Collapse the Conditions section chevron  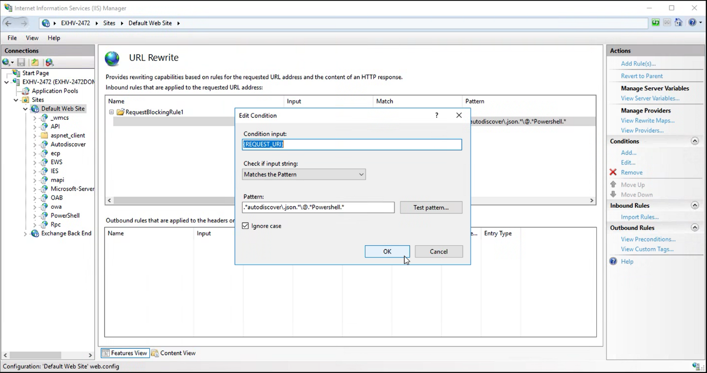click(x=695, y=141)
